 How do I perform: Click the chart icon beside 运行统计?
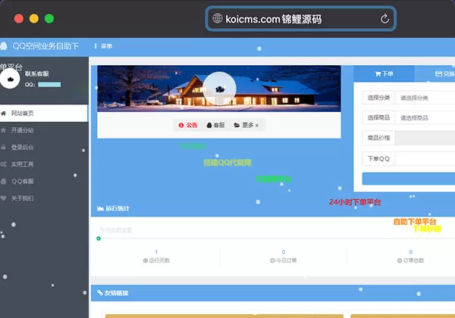coord(100,208)
